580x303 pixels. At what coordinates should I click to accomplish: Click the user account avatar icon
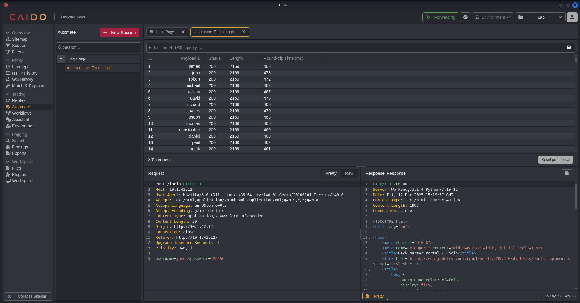click(572, 17)
